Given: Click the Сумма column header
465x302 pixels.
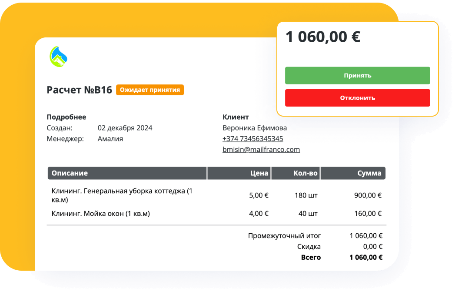Looking at the screenshot, I should tap(372, 173).
